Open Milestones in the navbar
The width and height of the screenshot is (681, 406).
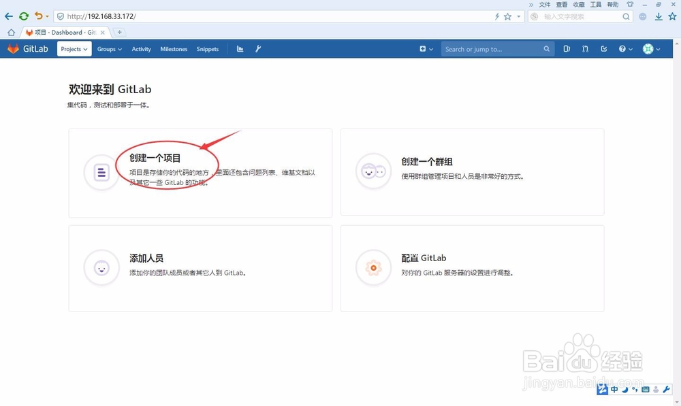pyautogui.click(x=174, y=49)
